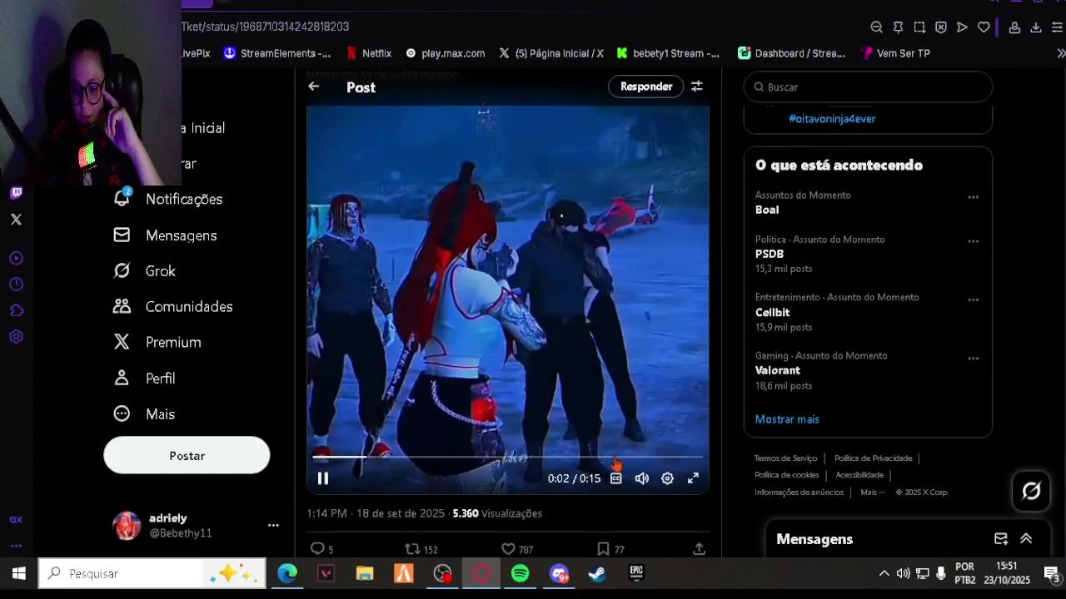Screen dimensions: 1066x599
Task: Open Grok in sidebar
Action: click(145, 271)
